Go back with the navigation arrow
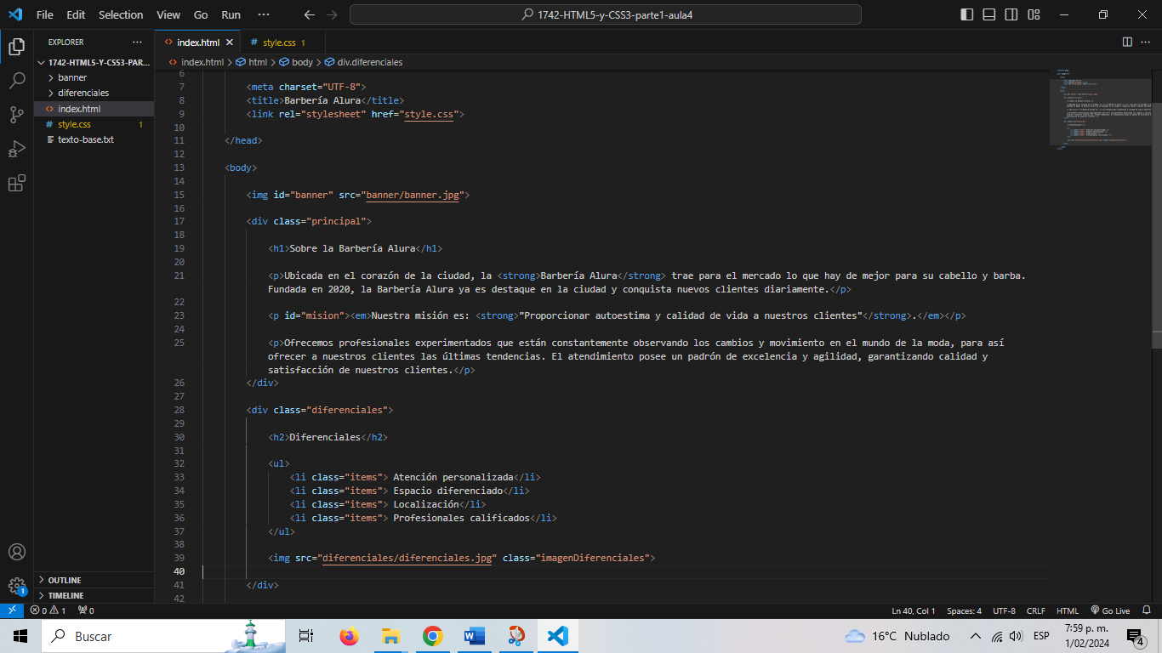The image size is (1162, 653). coord(310,14)
